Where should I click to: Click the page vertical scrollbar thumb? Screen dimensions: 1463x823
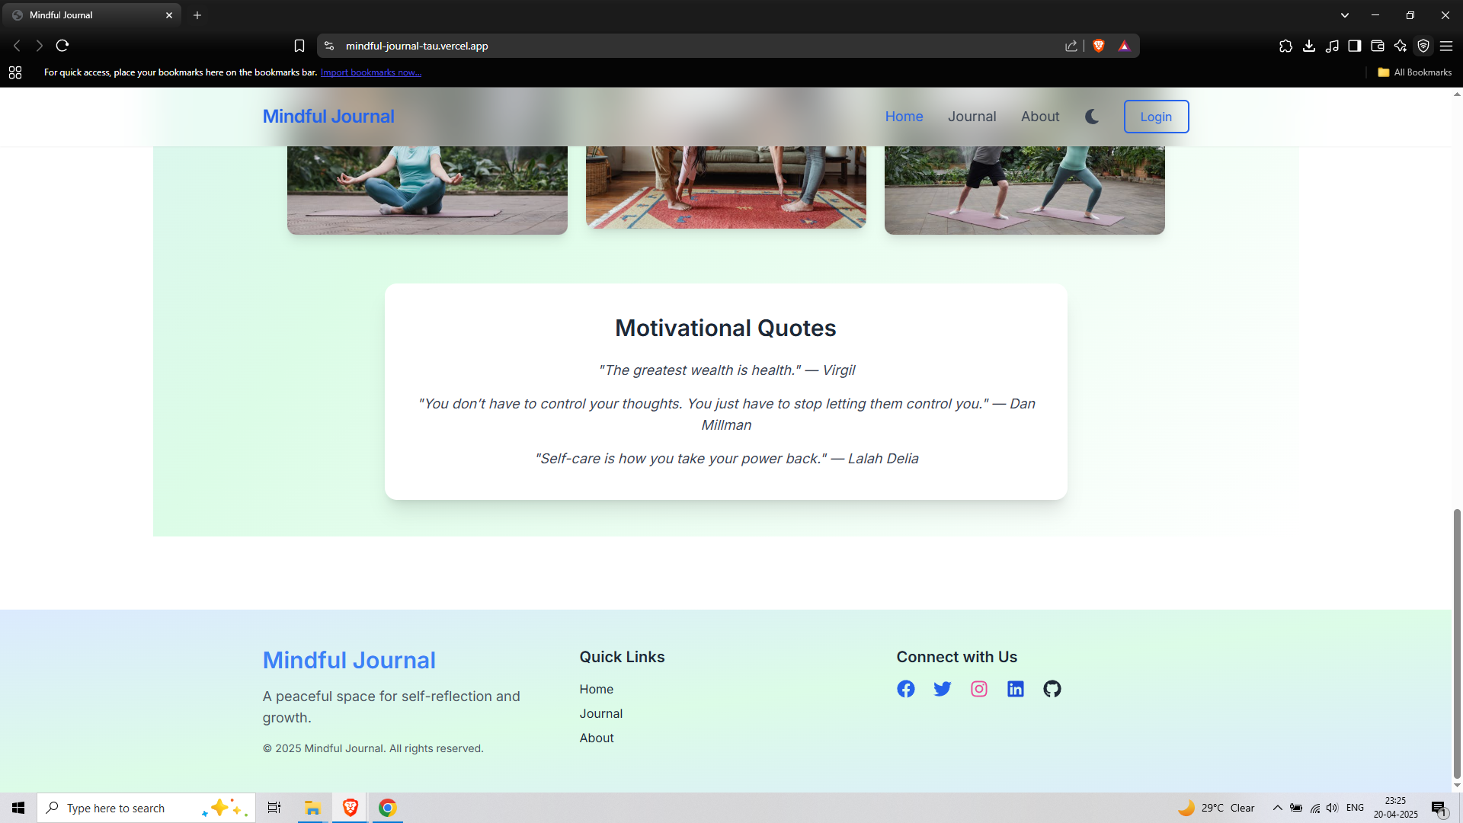1456,644
